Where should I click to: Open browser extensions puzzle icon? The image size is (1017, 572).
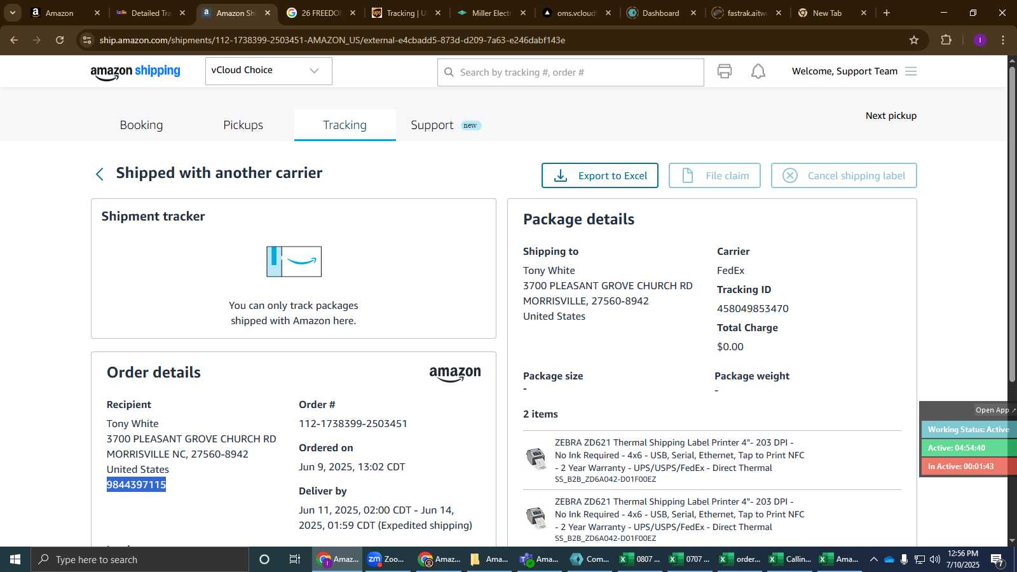pos(946,40)
